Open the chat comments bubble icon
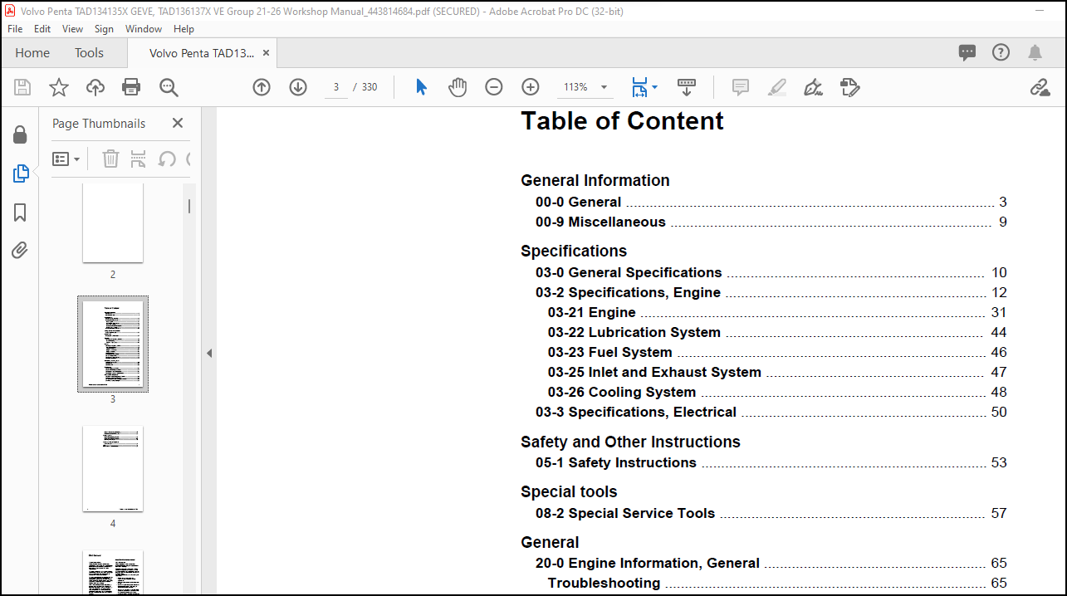This screenshot has height=596, width=1067. [967, 52]
